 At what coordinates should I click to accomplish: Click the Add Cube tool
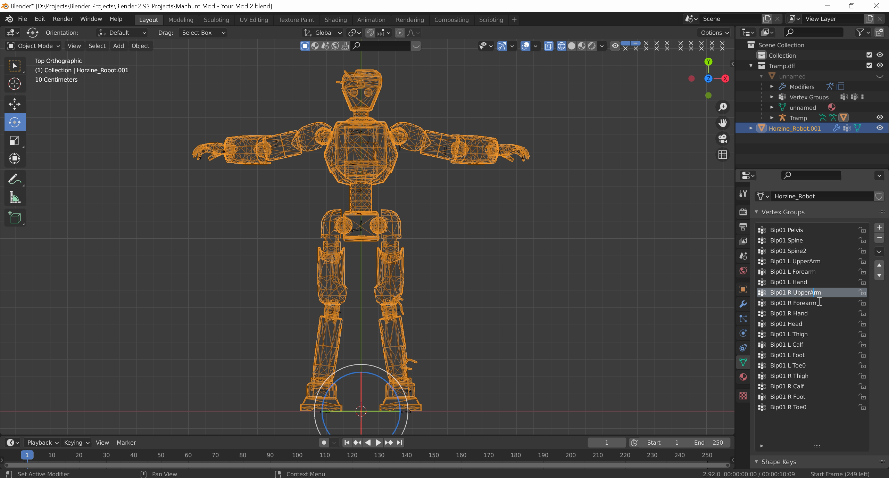pyautogui.click(x=15, y=218)
